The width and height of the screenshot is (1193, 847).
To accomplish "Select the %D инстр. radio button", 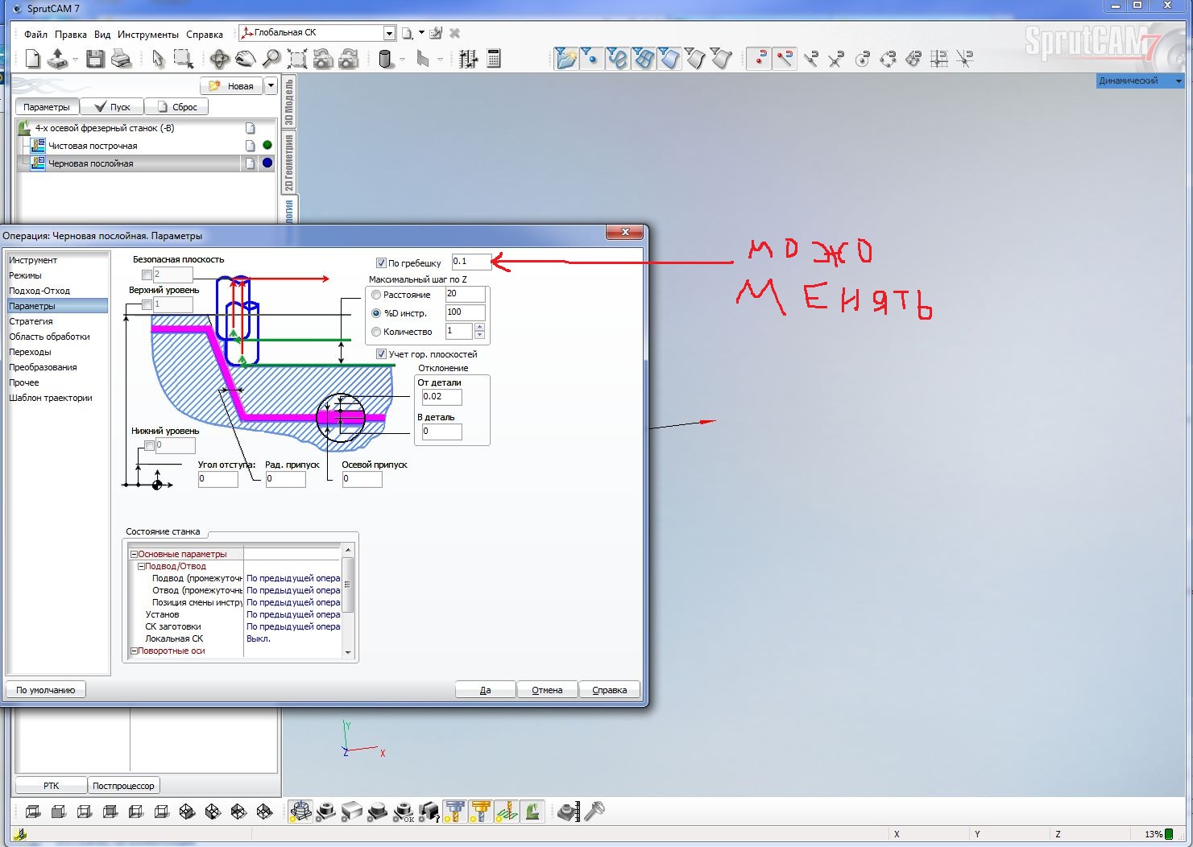I will [376, 313].
